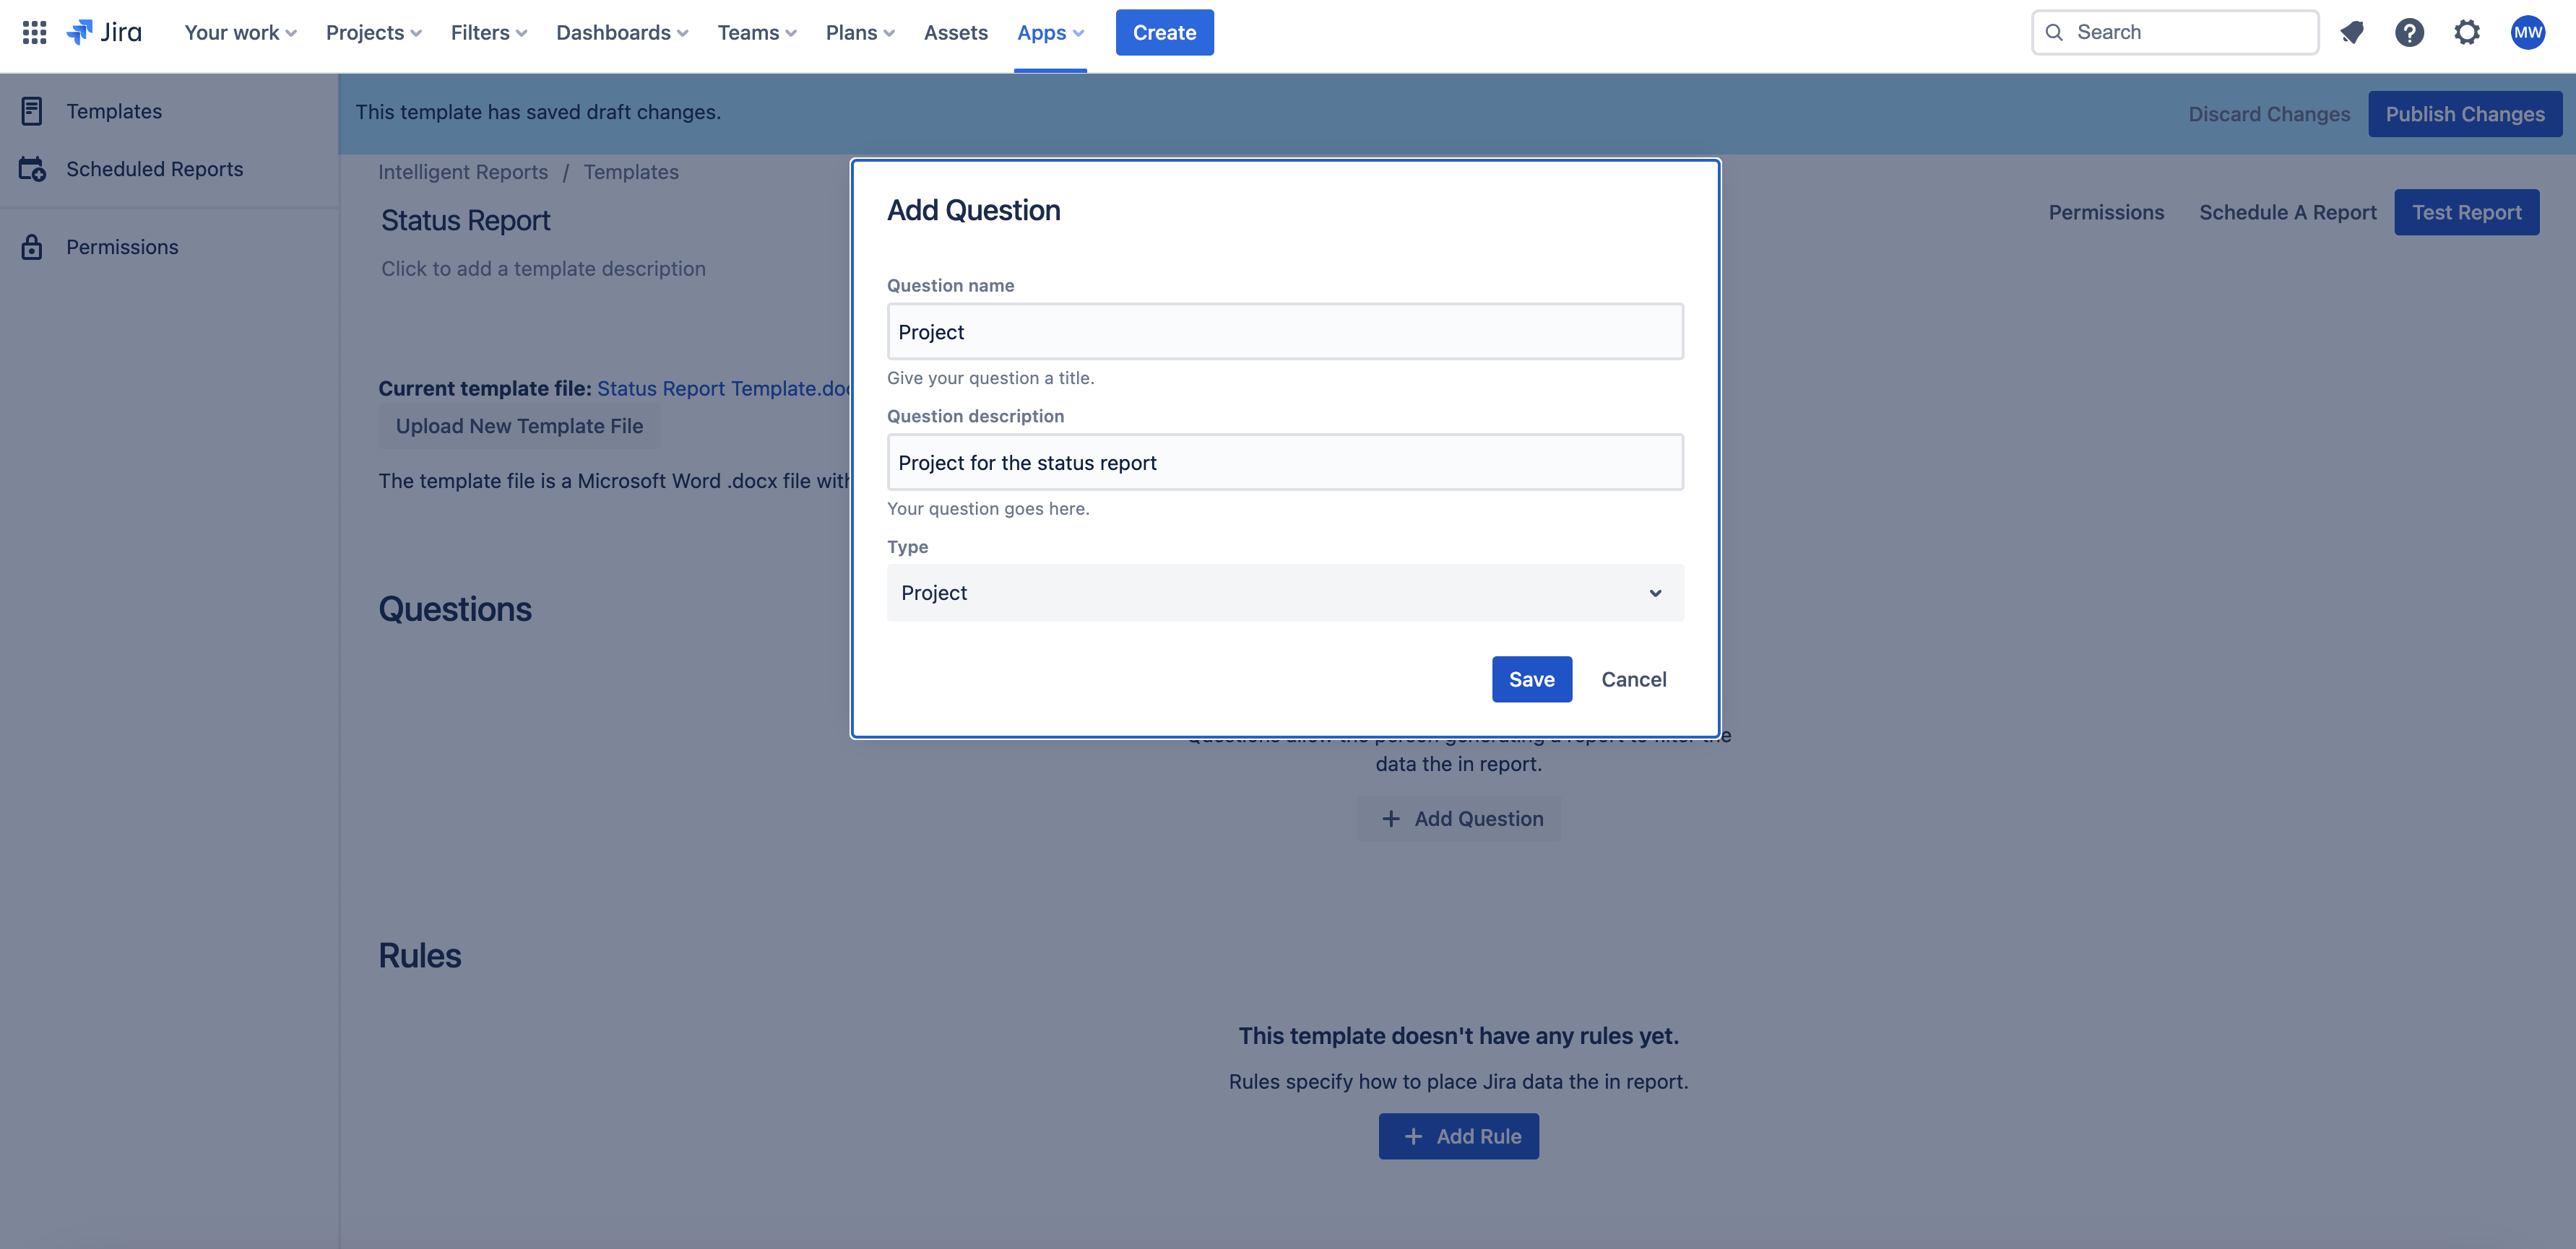This screenshot has width=2576, height=1249.
Task: Select Scheduled Reports in the sidebar
Action: 154,169
